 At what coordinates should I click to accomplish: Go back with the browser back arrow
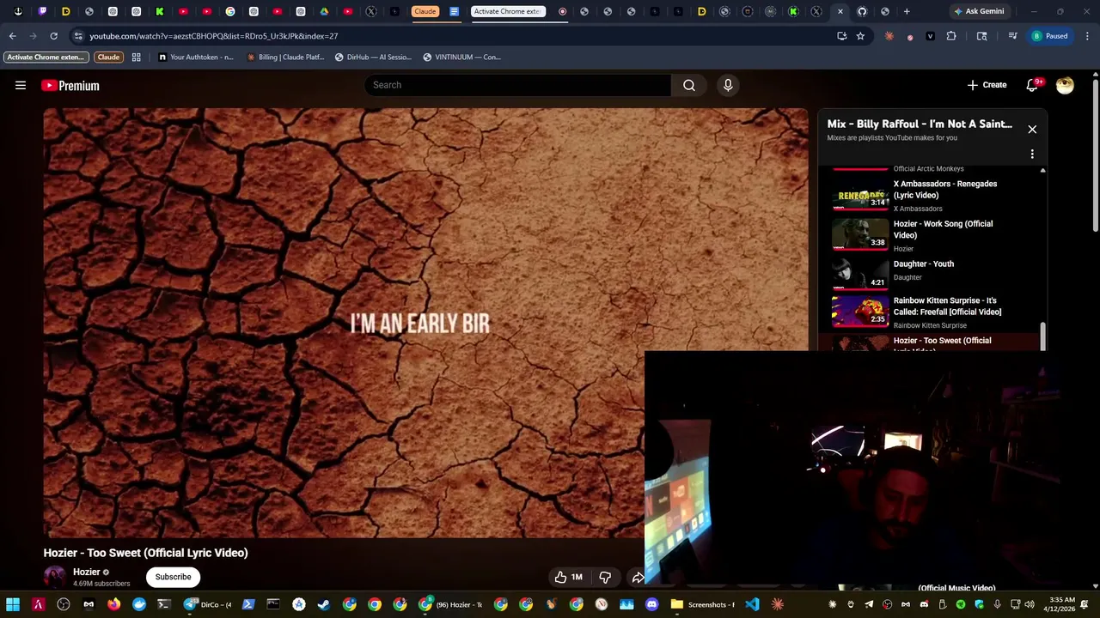click(12, 36)
